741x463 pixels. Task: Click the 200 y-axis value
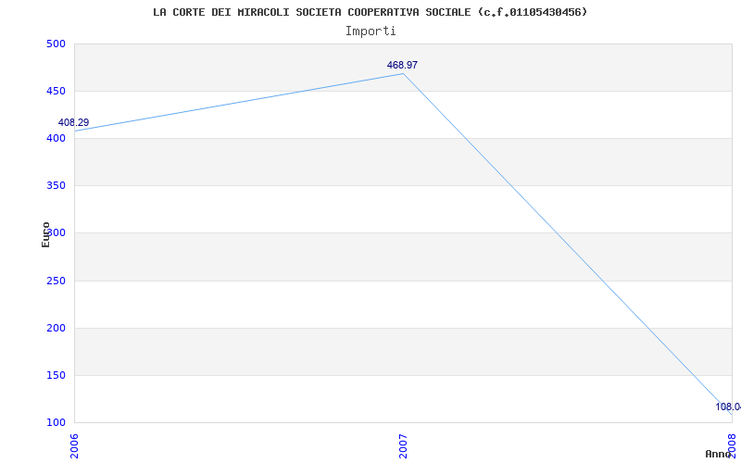tap(56, 329)
